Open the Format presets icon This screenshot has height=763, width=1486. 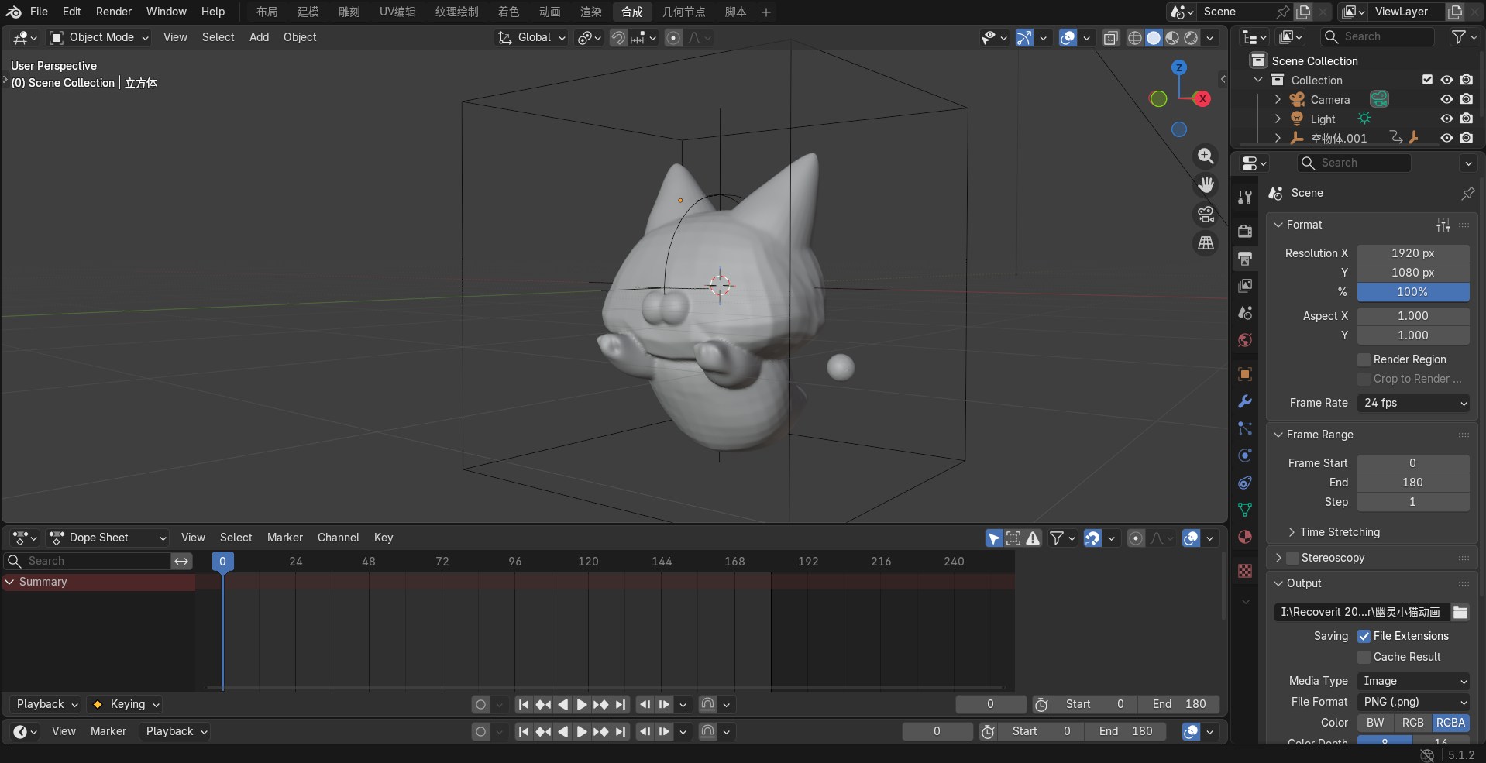point(1443,225)
